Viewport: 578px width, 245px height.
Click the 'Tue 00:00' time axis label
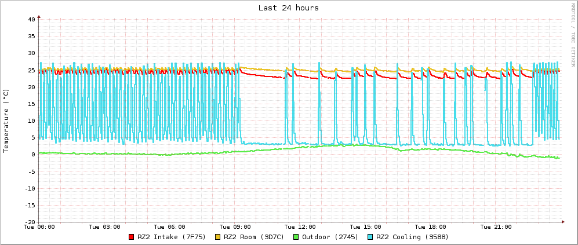39,226
